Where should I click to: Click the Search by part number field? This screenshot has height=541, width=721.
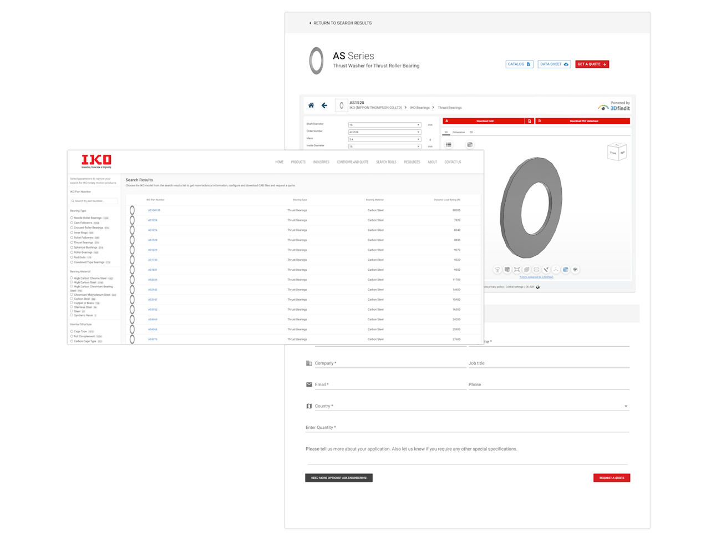pyautogui.click(x=94, y=201)
